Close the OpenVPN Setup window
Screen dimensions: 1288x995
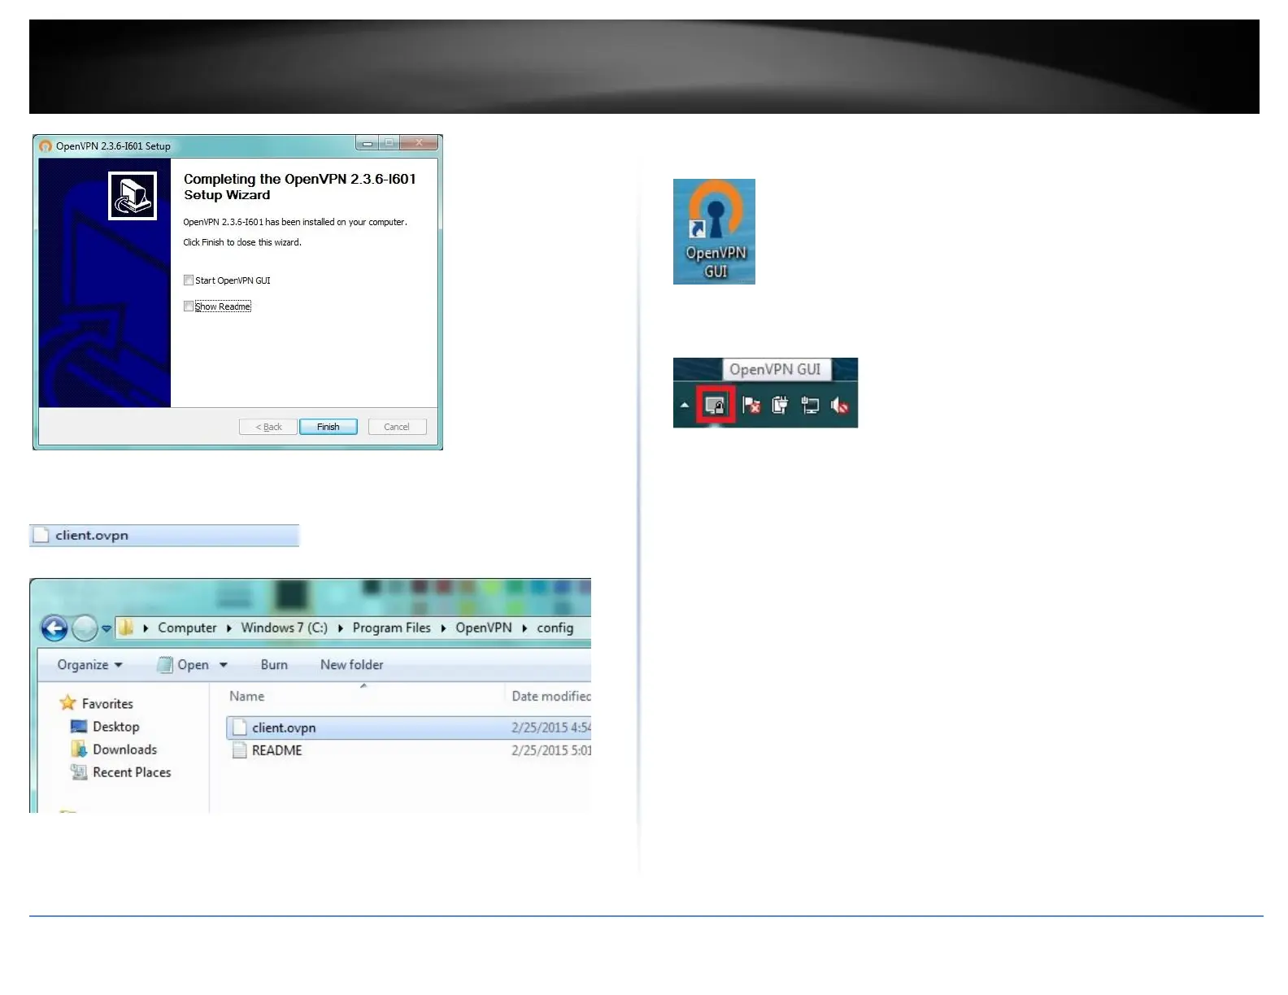pyautogui.click(x=420, y=143)
